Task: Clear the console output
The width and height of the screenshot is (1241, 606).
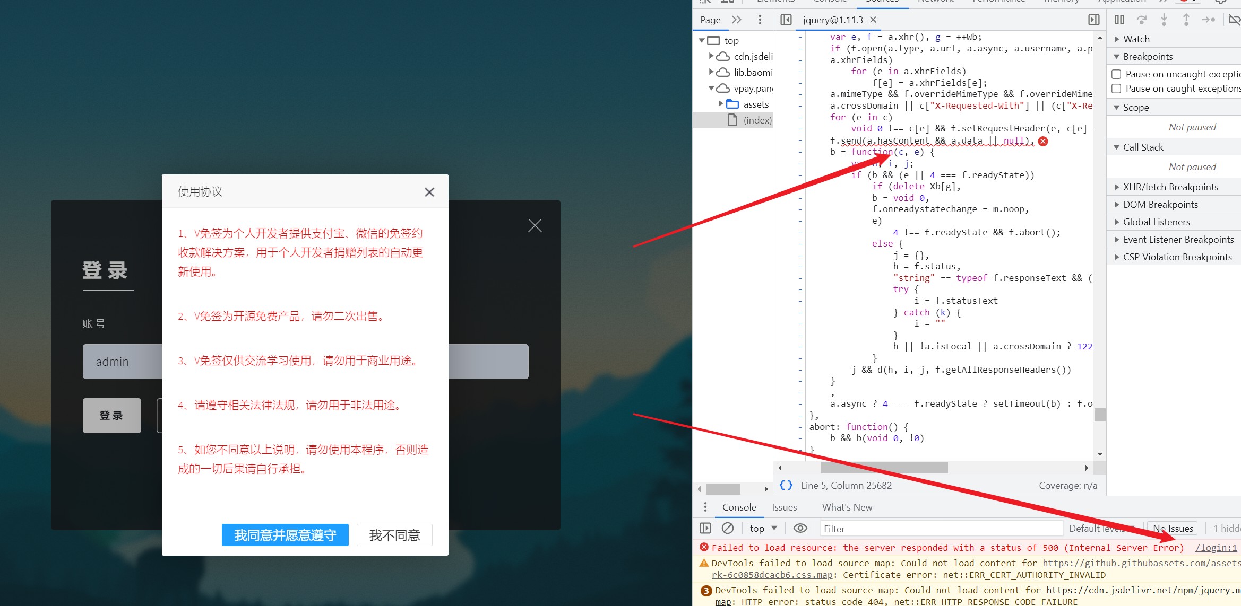Action: point(727,528)
